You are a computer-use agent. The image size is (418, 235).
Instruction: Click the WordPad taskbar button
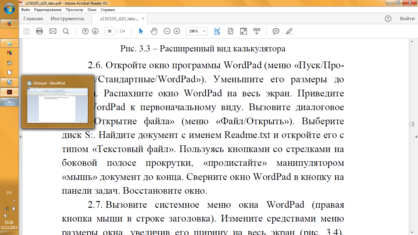9,102
